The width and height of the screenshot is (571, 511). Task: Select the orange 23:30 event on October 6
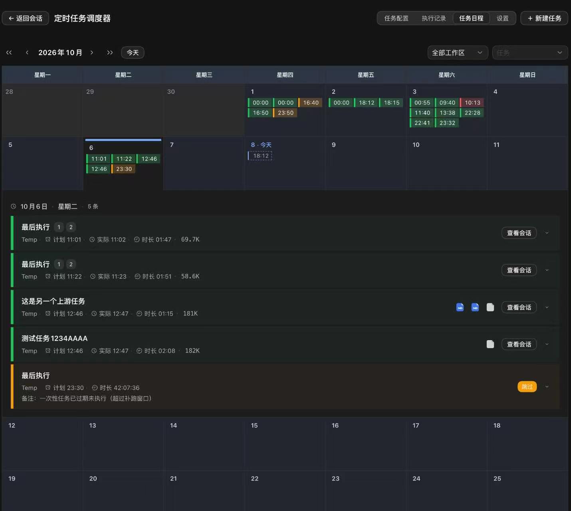[x=123, y=169]
